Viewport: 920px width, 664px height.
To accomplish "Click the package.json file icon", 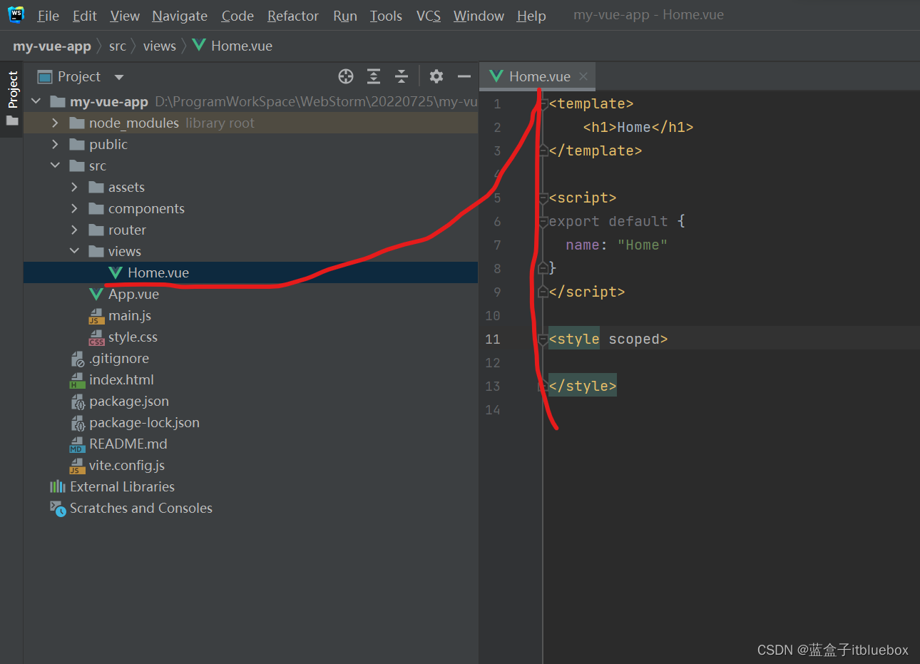I will coord(77,402).
